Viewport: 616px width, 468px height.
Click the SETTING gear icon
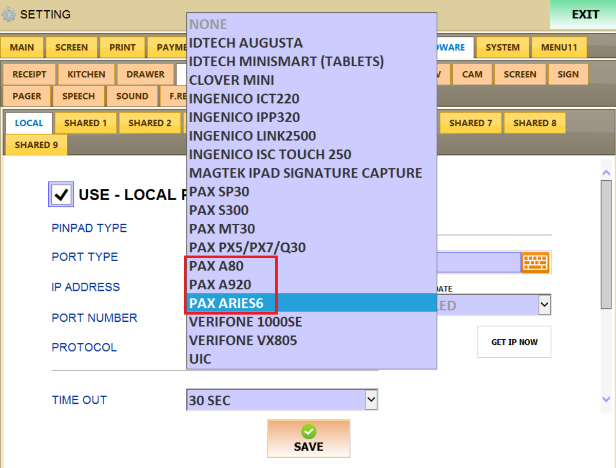pyautogui.click(x=9, y=14)
